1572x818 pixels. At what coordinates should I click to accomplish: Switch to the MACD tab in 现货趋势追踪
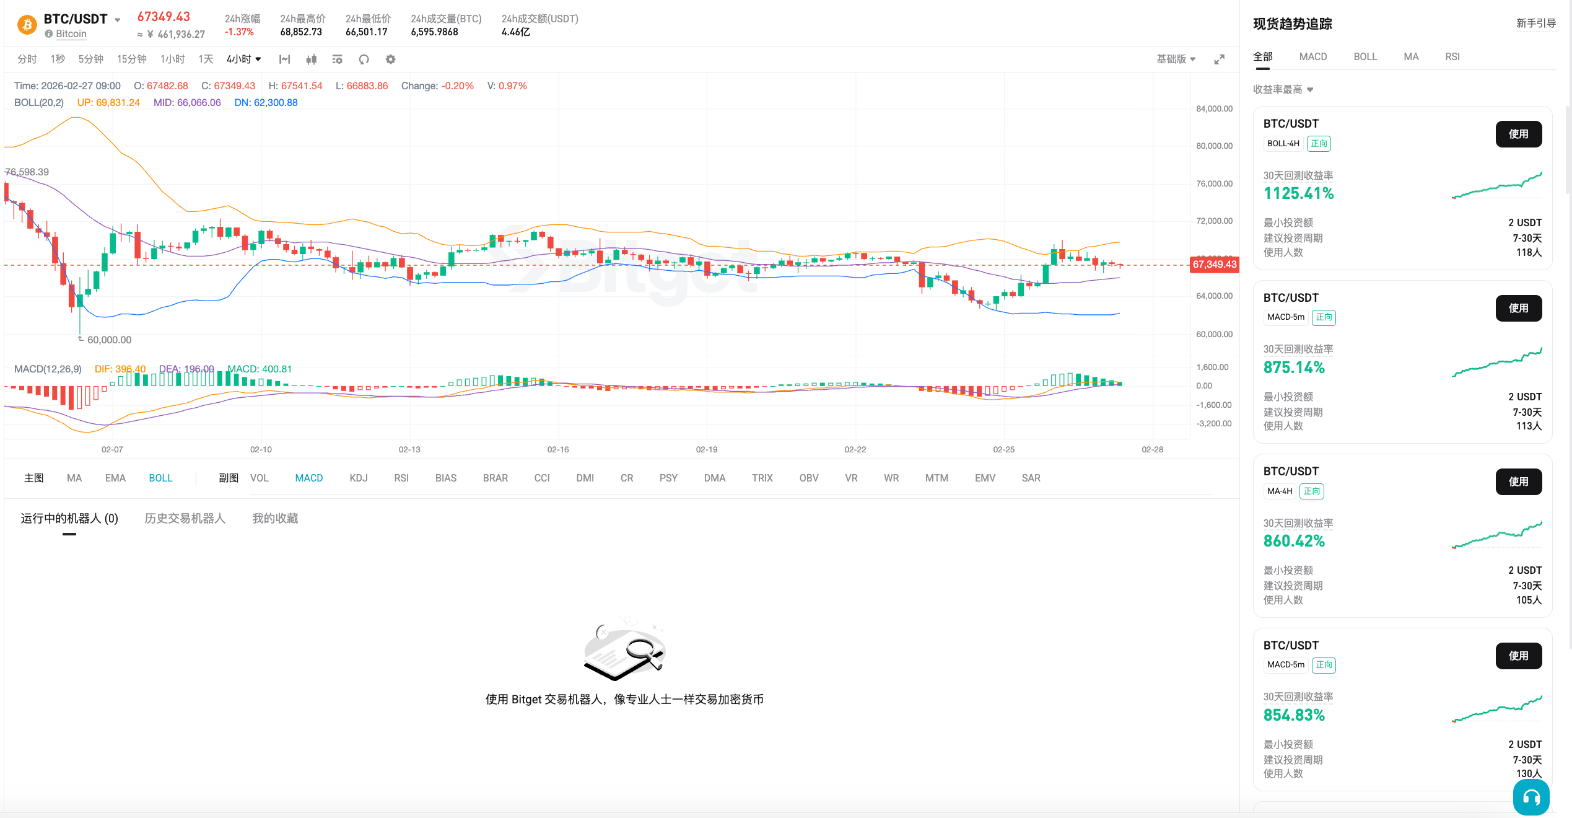(1313, 56)
